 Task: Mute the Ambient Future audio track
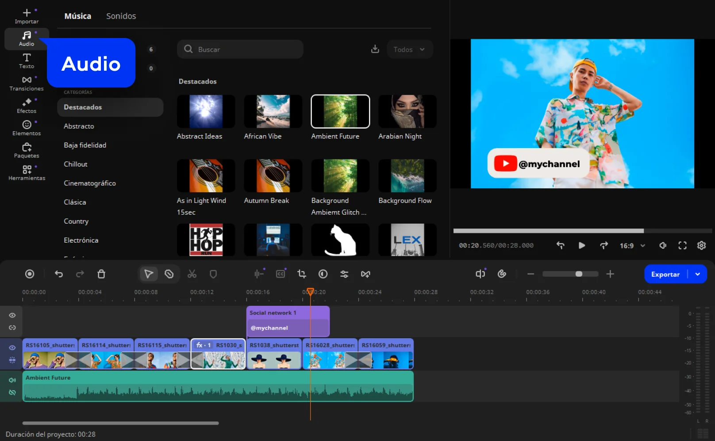point(12,380)
